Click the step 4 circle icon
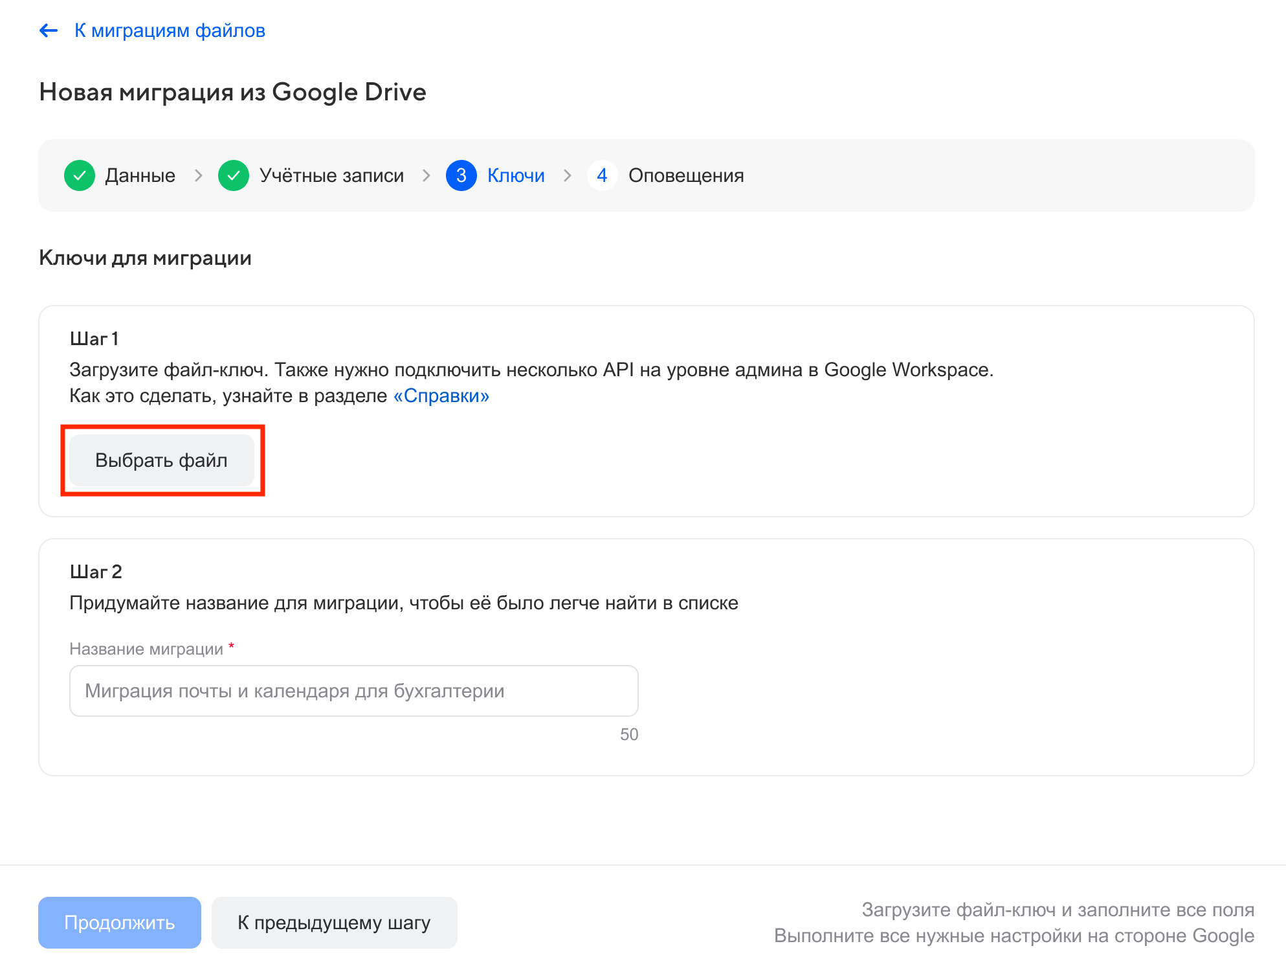Viewport: 1286px width, 957px height. [602, 175]
